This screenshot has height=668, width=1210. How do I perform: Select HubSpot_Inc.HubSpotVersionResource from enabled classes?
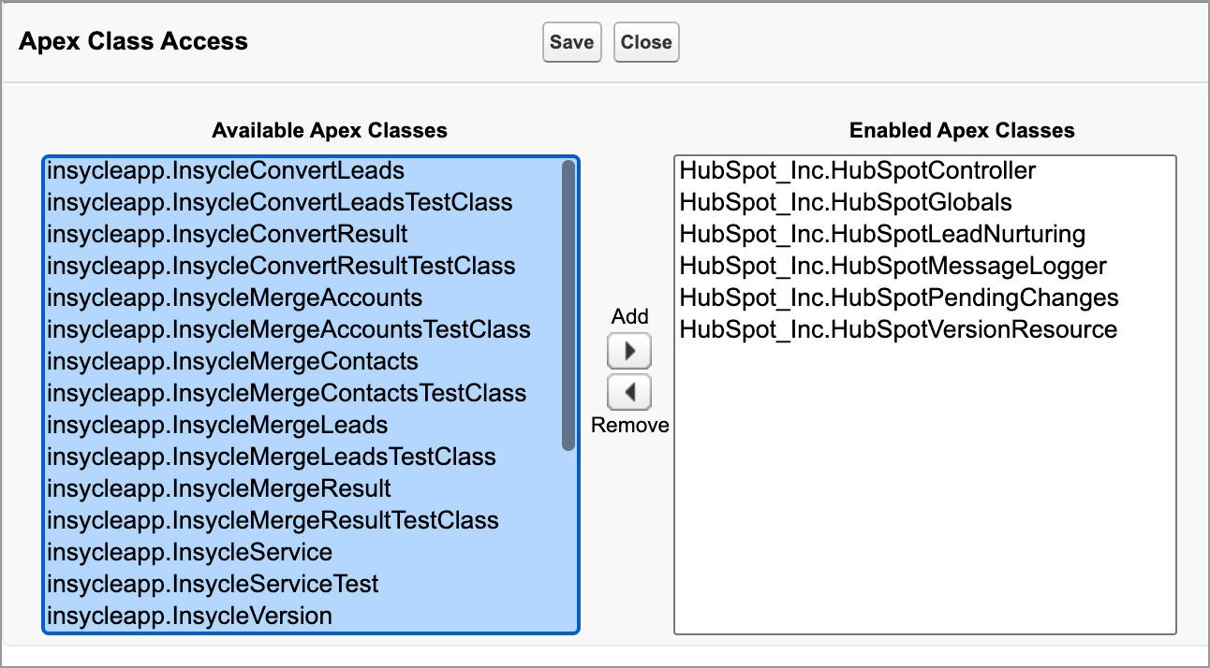click(x=896, y=329)
